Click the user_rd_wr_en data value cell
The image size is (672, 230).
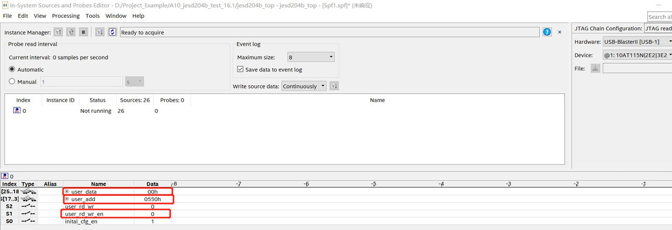152,214
